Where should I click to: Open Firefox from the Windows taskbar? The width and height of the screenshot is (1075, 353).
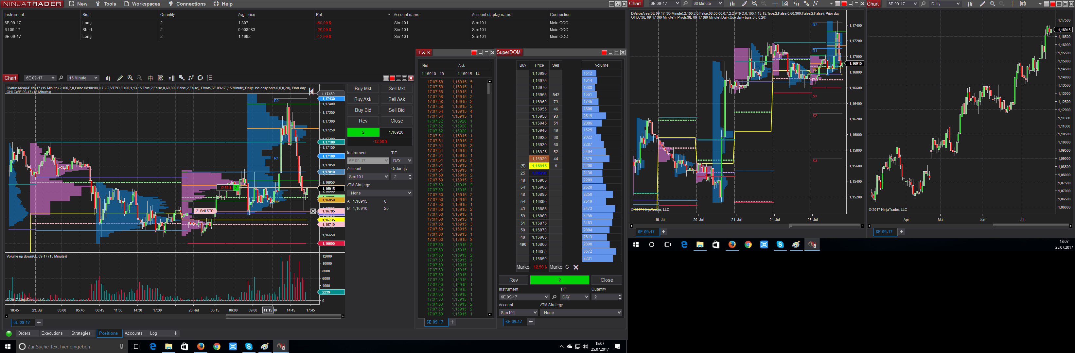point(201,346)
